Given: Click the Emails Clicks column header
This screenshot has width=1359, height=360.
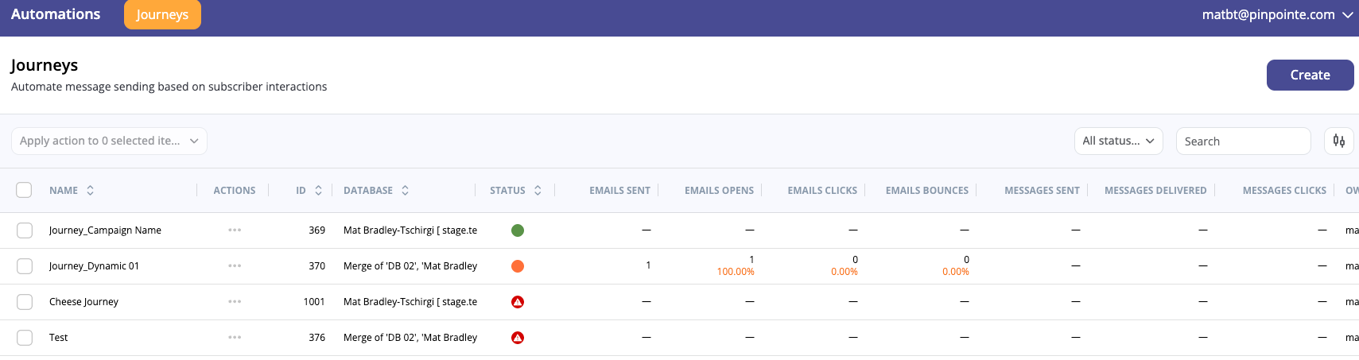Looking at the screenshot, I should [x=822, y=191].
